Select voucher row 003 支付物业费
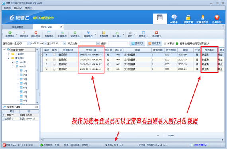 [132, 59]
